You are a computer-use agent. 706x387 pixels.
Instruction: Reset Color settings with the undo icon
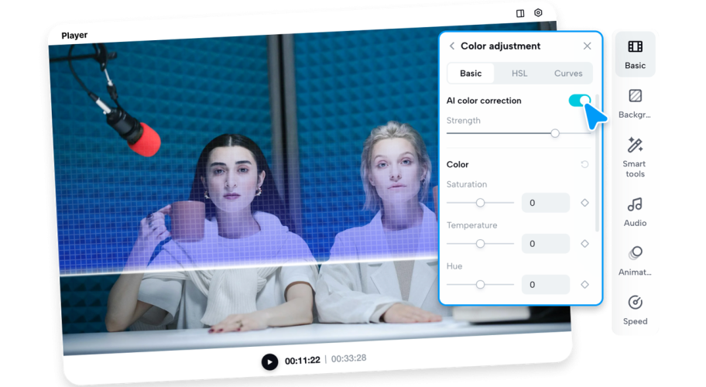click(584, 165)
